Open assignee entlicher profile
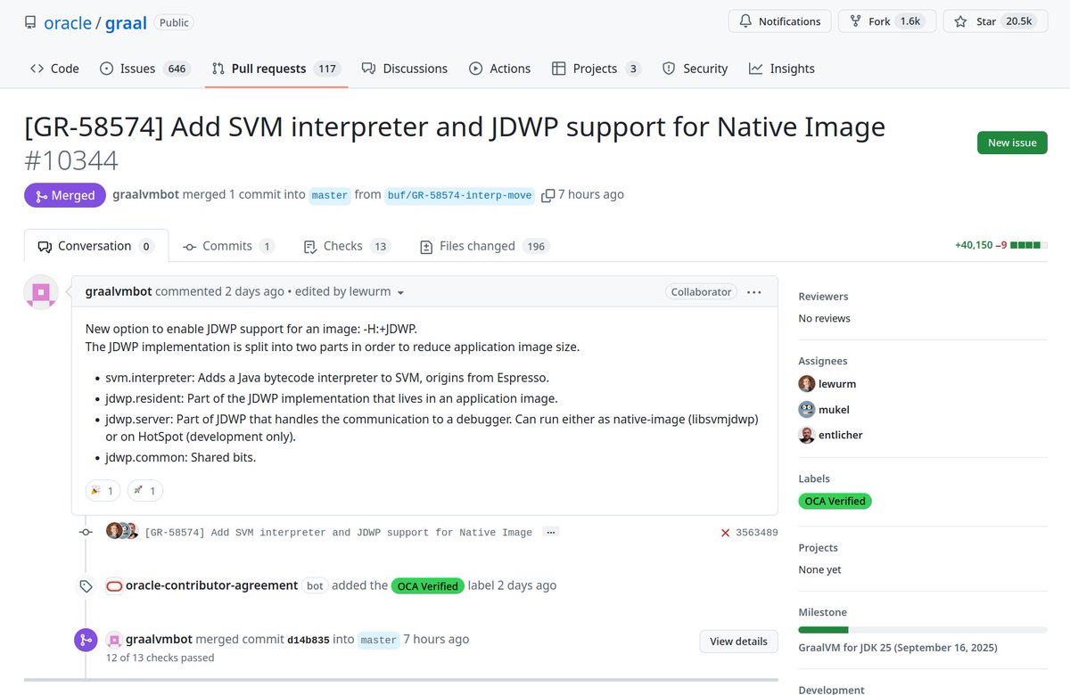 click(840, 435)
